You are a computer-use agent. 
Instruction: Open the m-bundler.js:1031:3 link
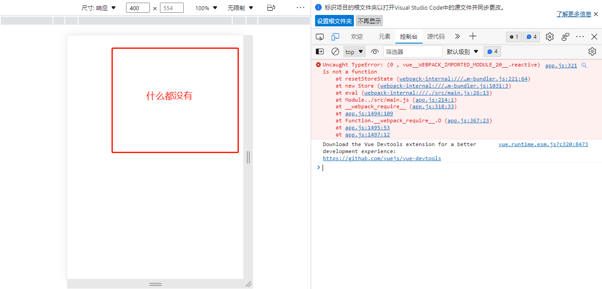[444, 86]
